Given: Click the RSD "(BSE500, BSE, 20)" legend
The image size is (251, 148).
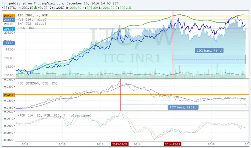Looking at the screenshot, I should click(x=37, y=83).
